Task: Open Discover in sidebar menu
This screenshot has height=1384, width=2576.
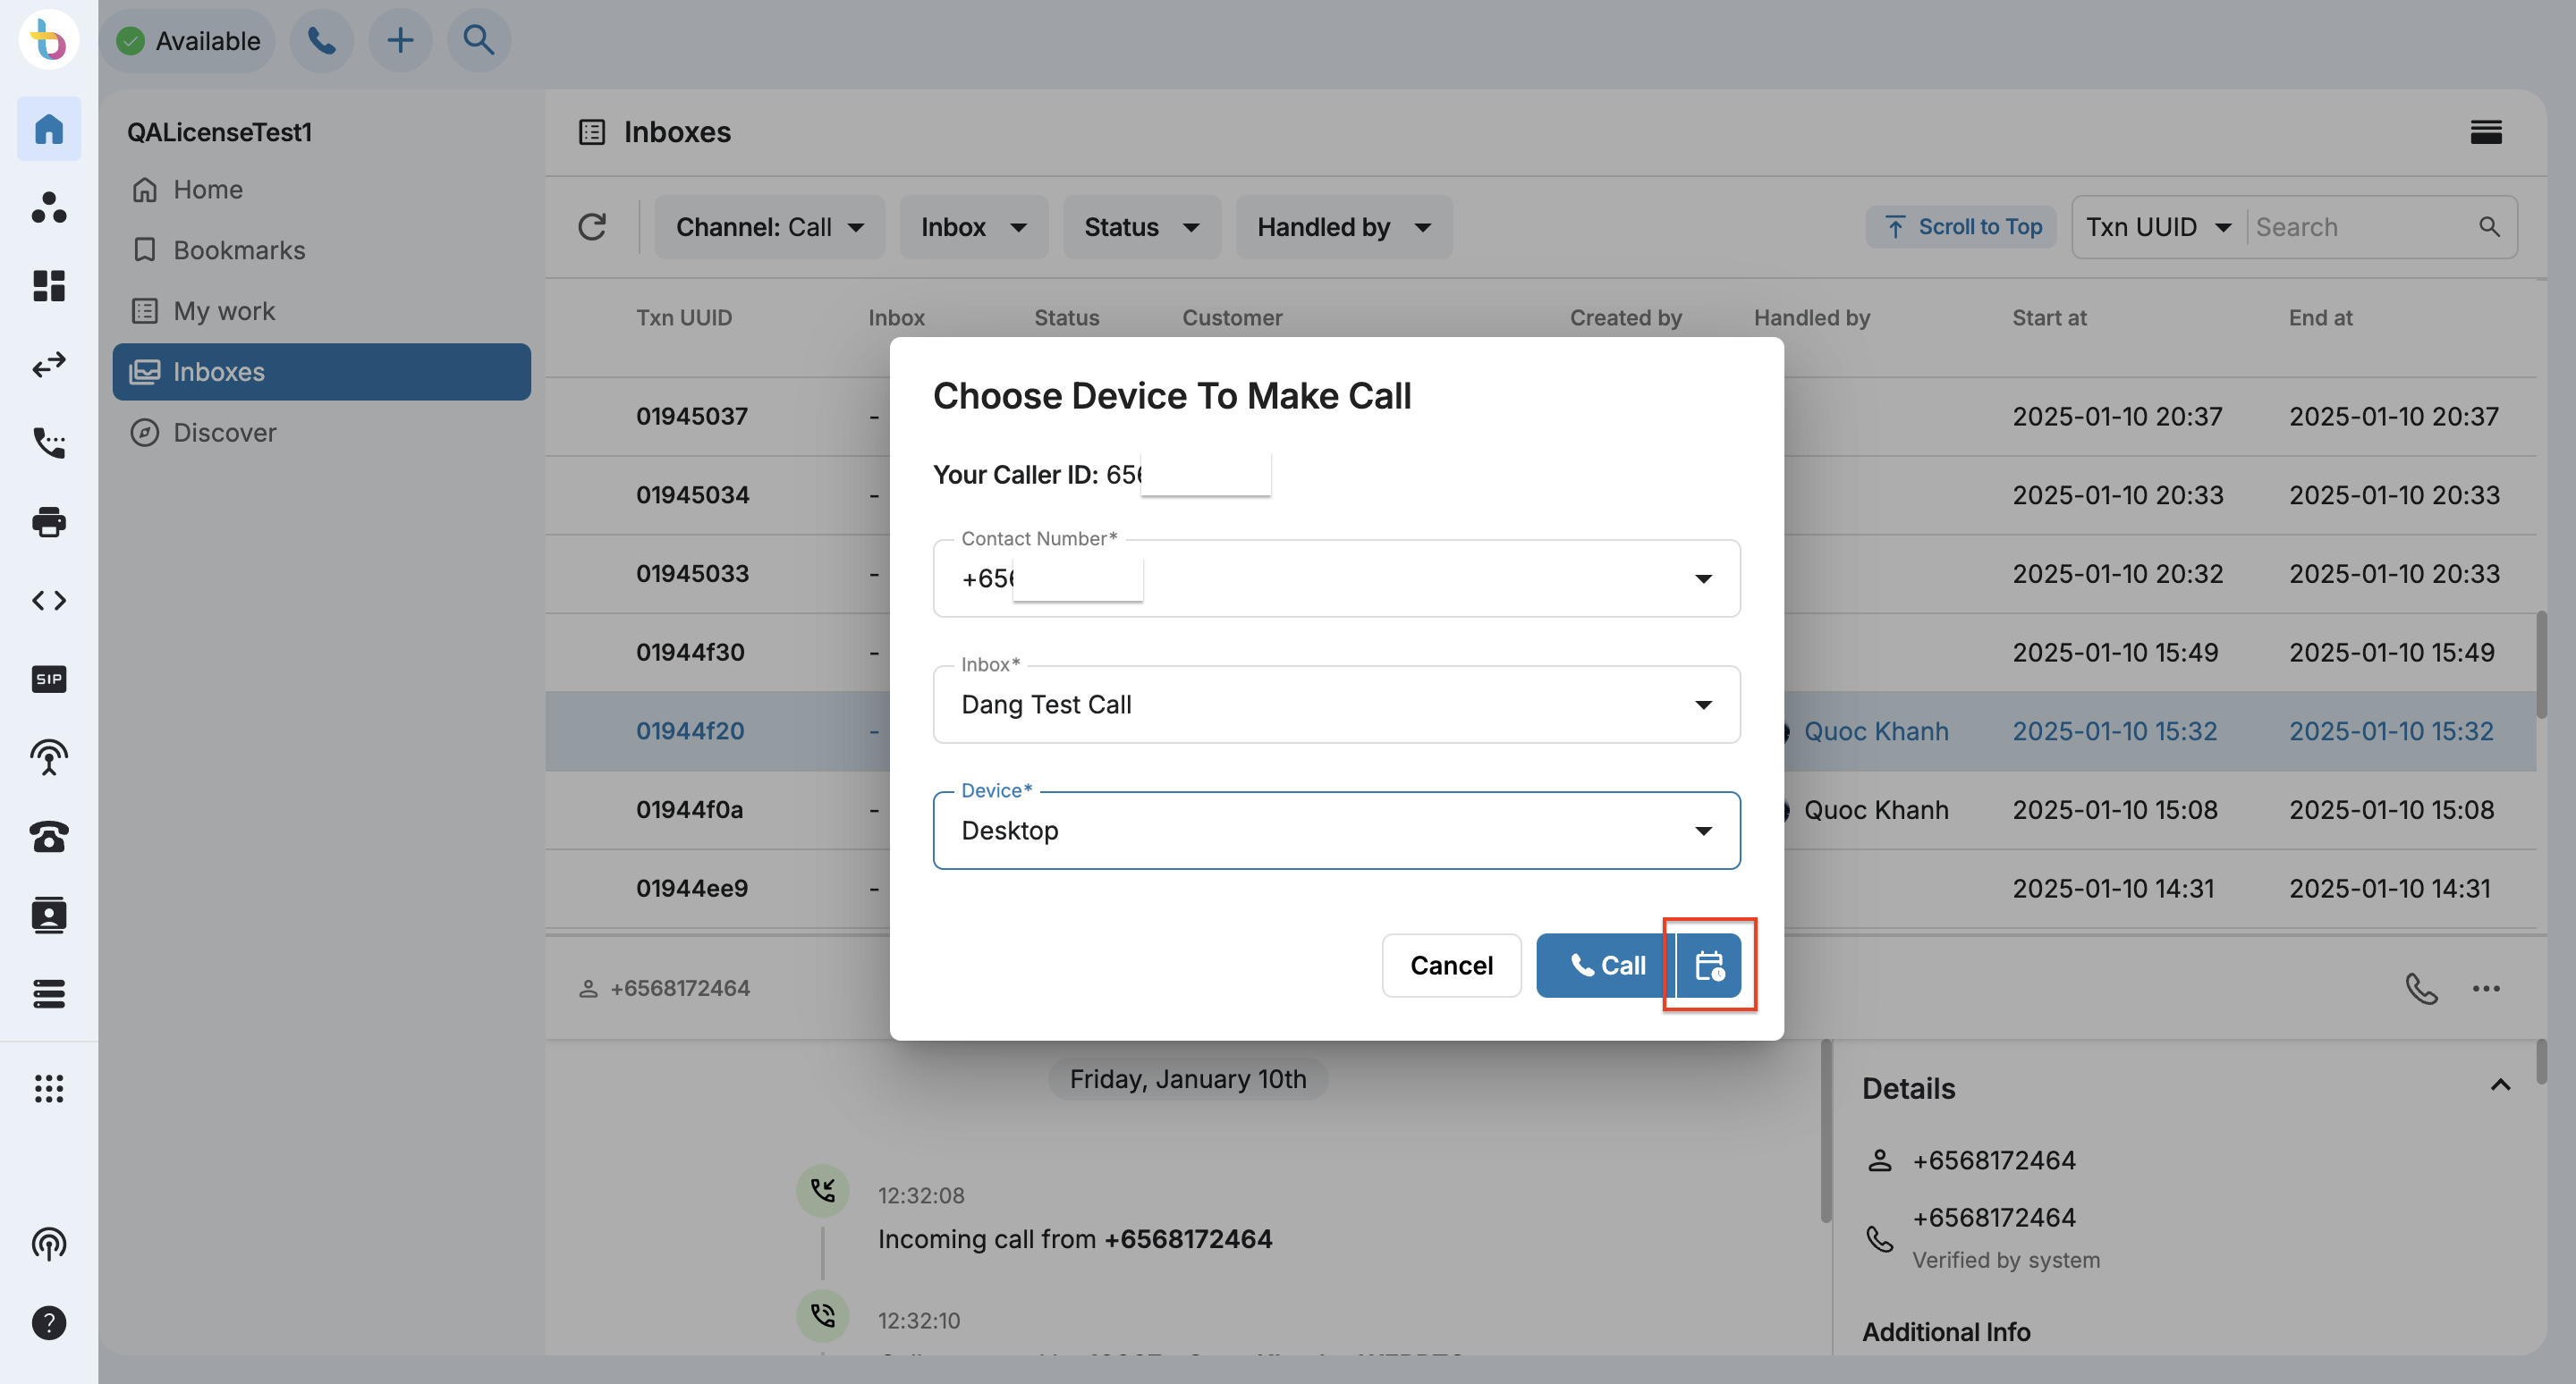Action: [x=321, y=433]
